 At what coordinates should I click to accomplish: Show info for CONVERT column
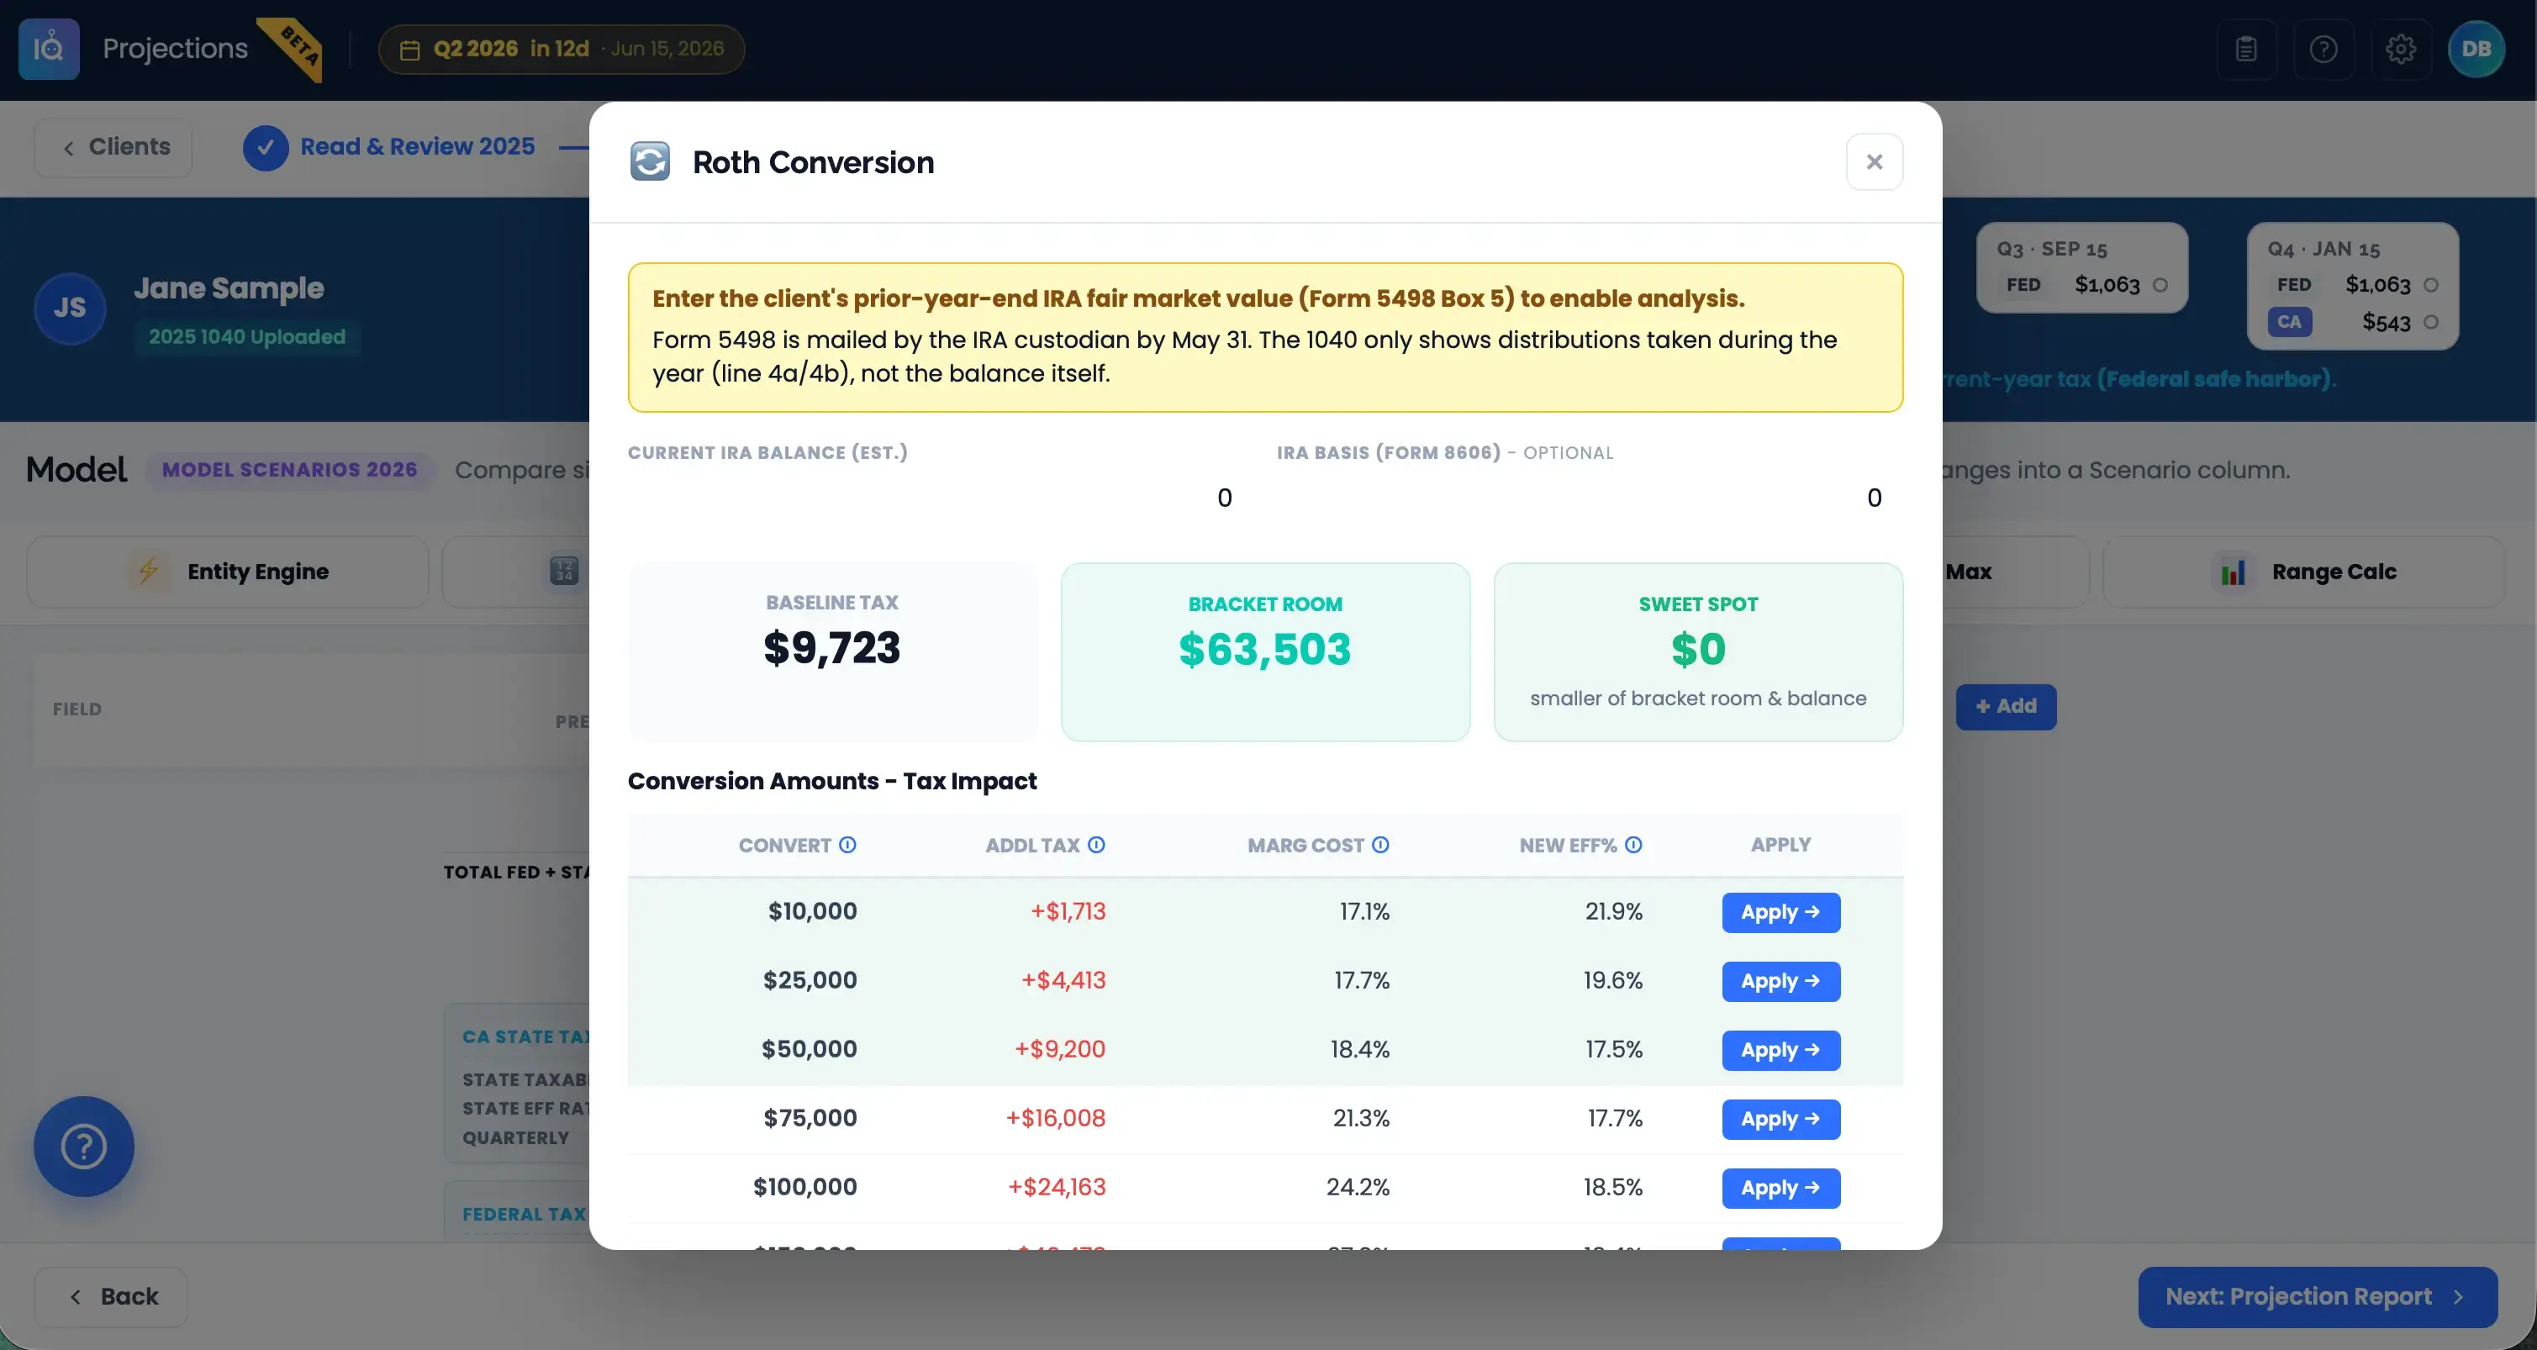(x=848, y=845)
